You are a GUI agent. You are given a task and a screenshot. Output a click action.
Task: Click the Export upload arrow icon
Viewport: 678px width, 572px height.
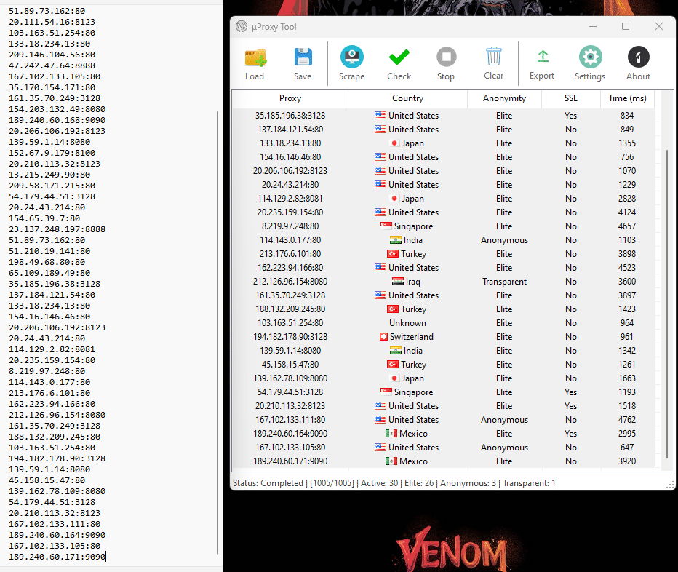click(542, 57)
